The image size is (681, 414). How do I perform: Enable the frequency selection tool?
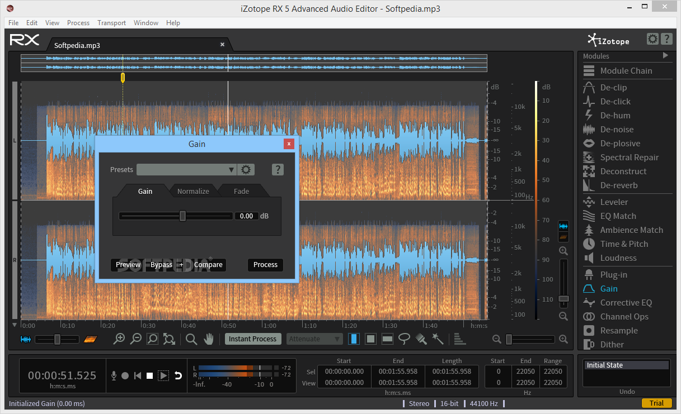pos(387,339)
